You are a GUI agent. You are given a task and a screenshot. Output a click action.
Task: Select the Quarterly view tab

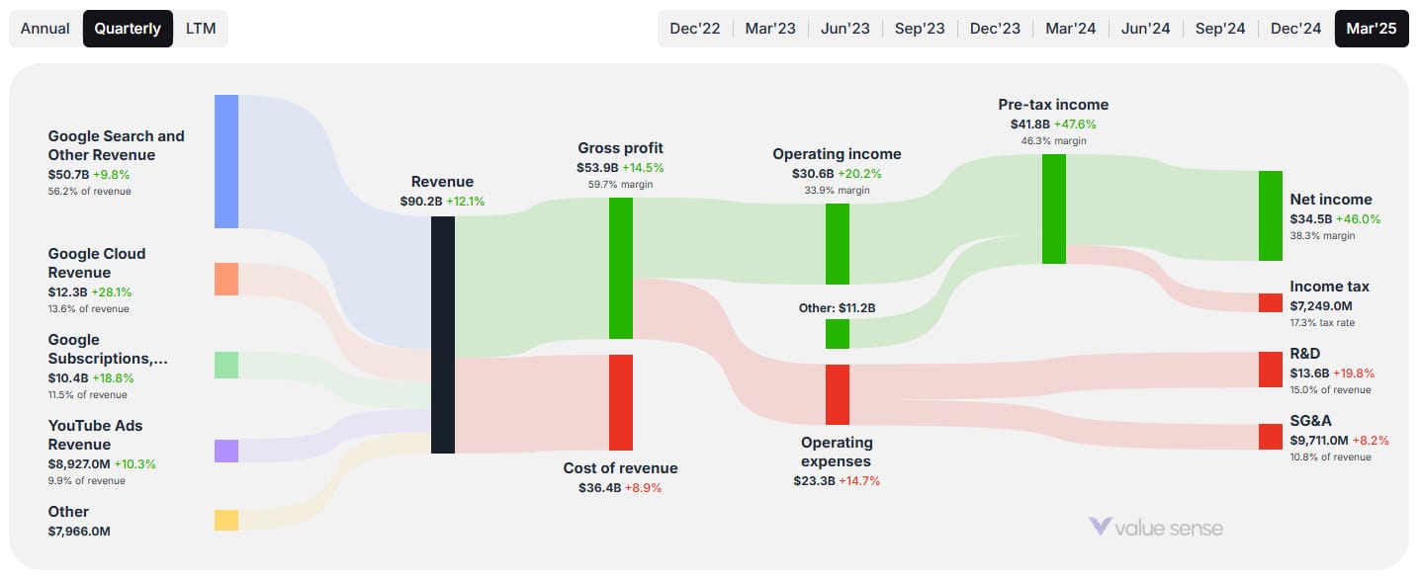tap(128, 29)
